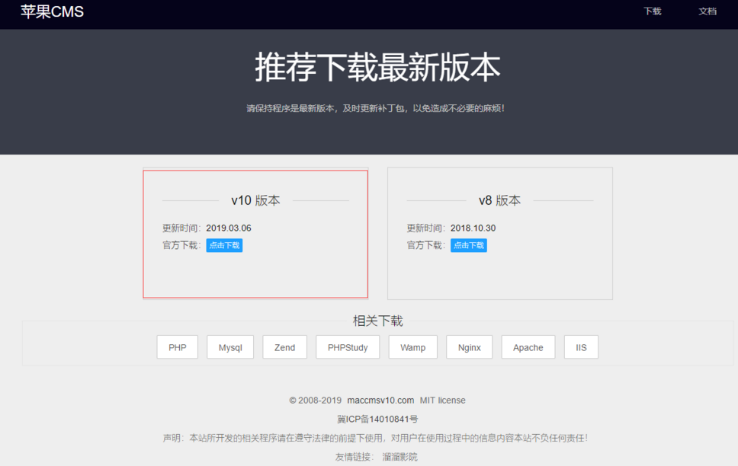The image size is (738, 466).
Task: Open the maccmsv10.com link
Action: (x=382, y=400)
